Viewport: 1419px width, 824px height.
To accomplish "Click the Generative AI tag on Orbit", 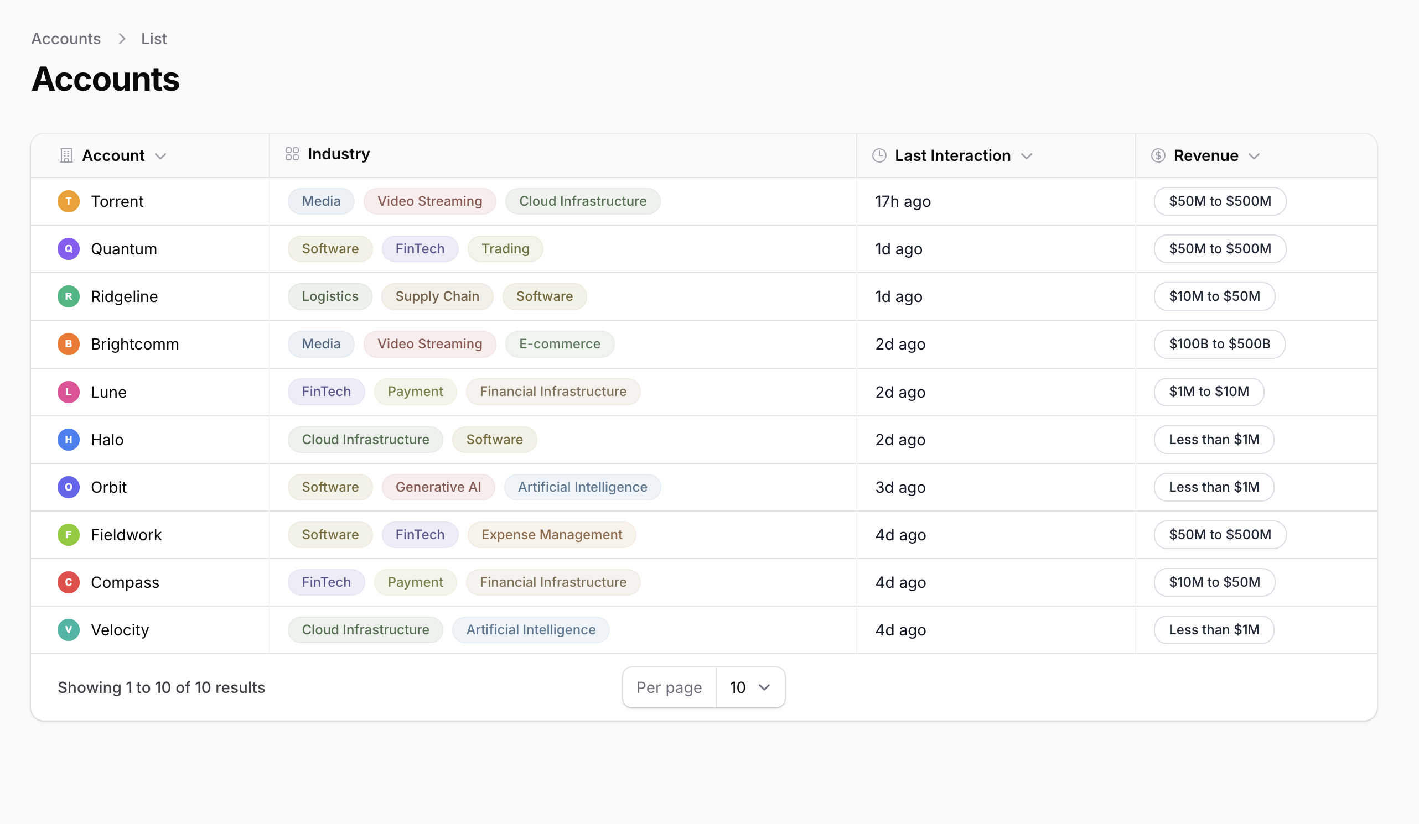I will (x=438, y=487).
